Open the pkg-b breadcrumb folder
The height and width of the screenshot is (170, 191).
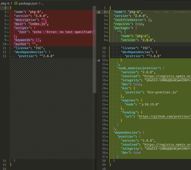point(5,4)
